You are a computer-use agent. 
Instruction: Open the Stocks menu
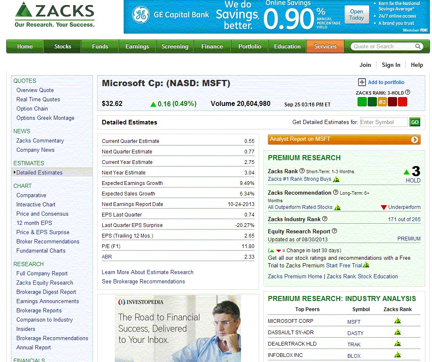click(x=62, y=47)
